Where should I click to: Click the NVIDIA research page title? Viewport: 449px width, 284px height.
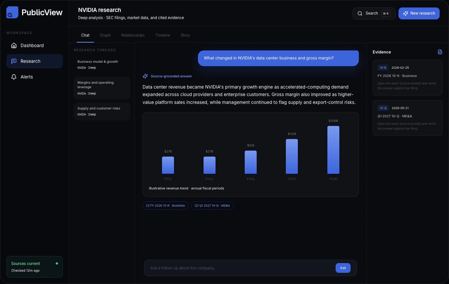100,10
